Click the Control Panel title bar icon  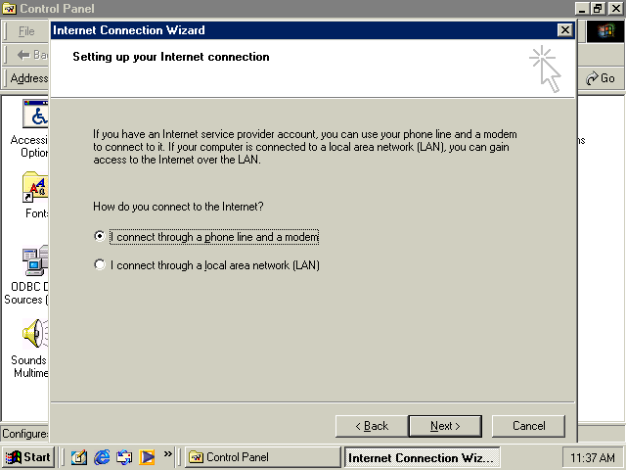tap(9, 9)
